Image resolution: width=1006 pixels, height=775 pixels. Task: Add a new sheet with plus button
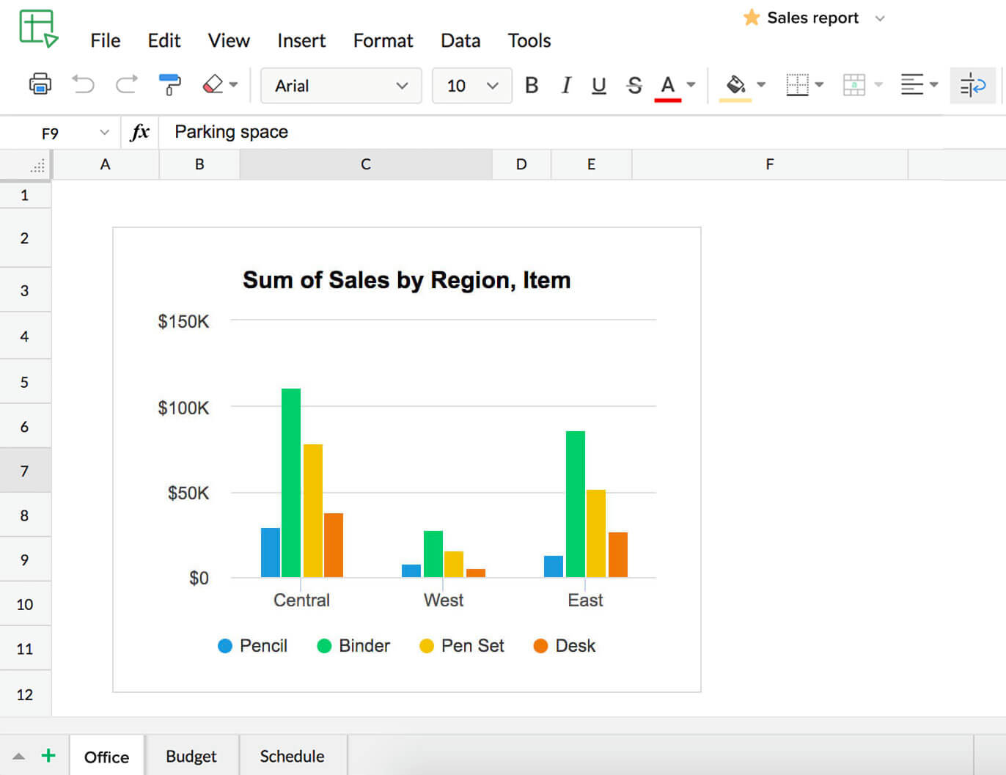pos(48,756)
